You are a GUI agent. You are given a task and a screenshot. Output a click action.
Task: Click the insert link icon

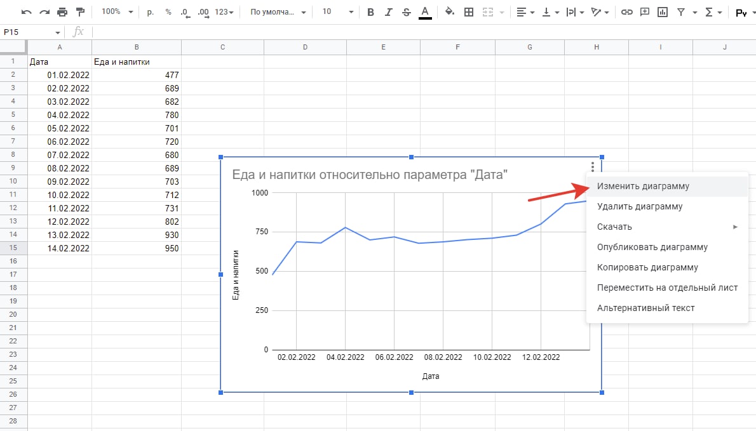(x=627, y=12)
